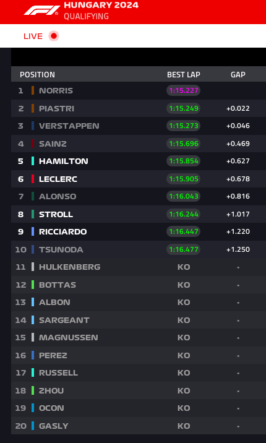Click Gasly's blue team color bar
The image size is (266, 443).
click(33, 426)
